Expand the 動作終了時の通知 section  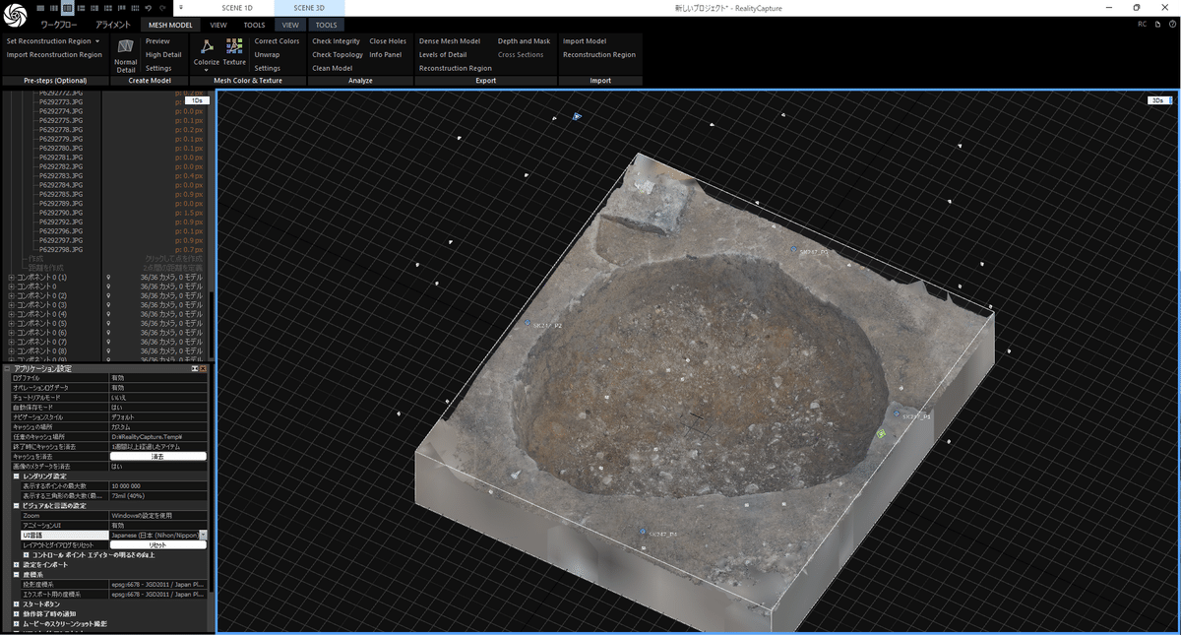16,613
